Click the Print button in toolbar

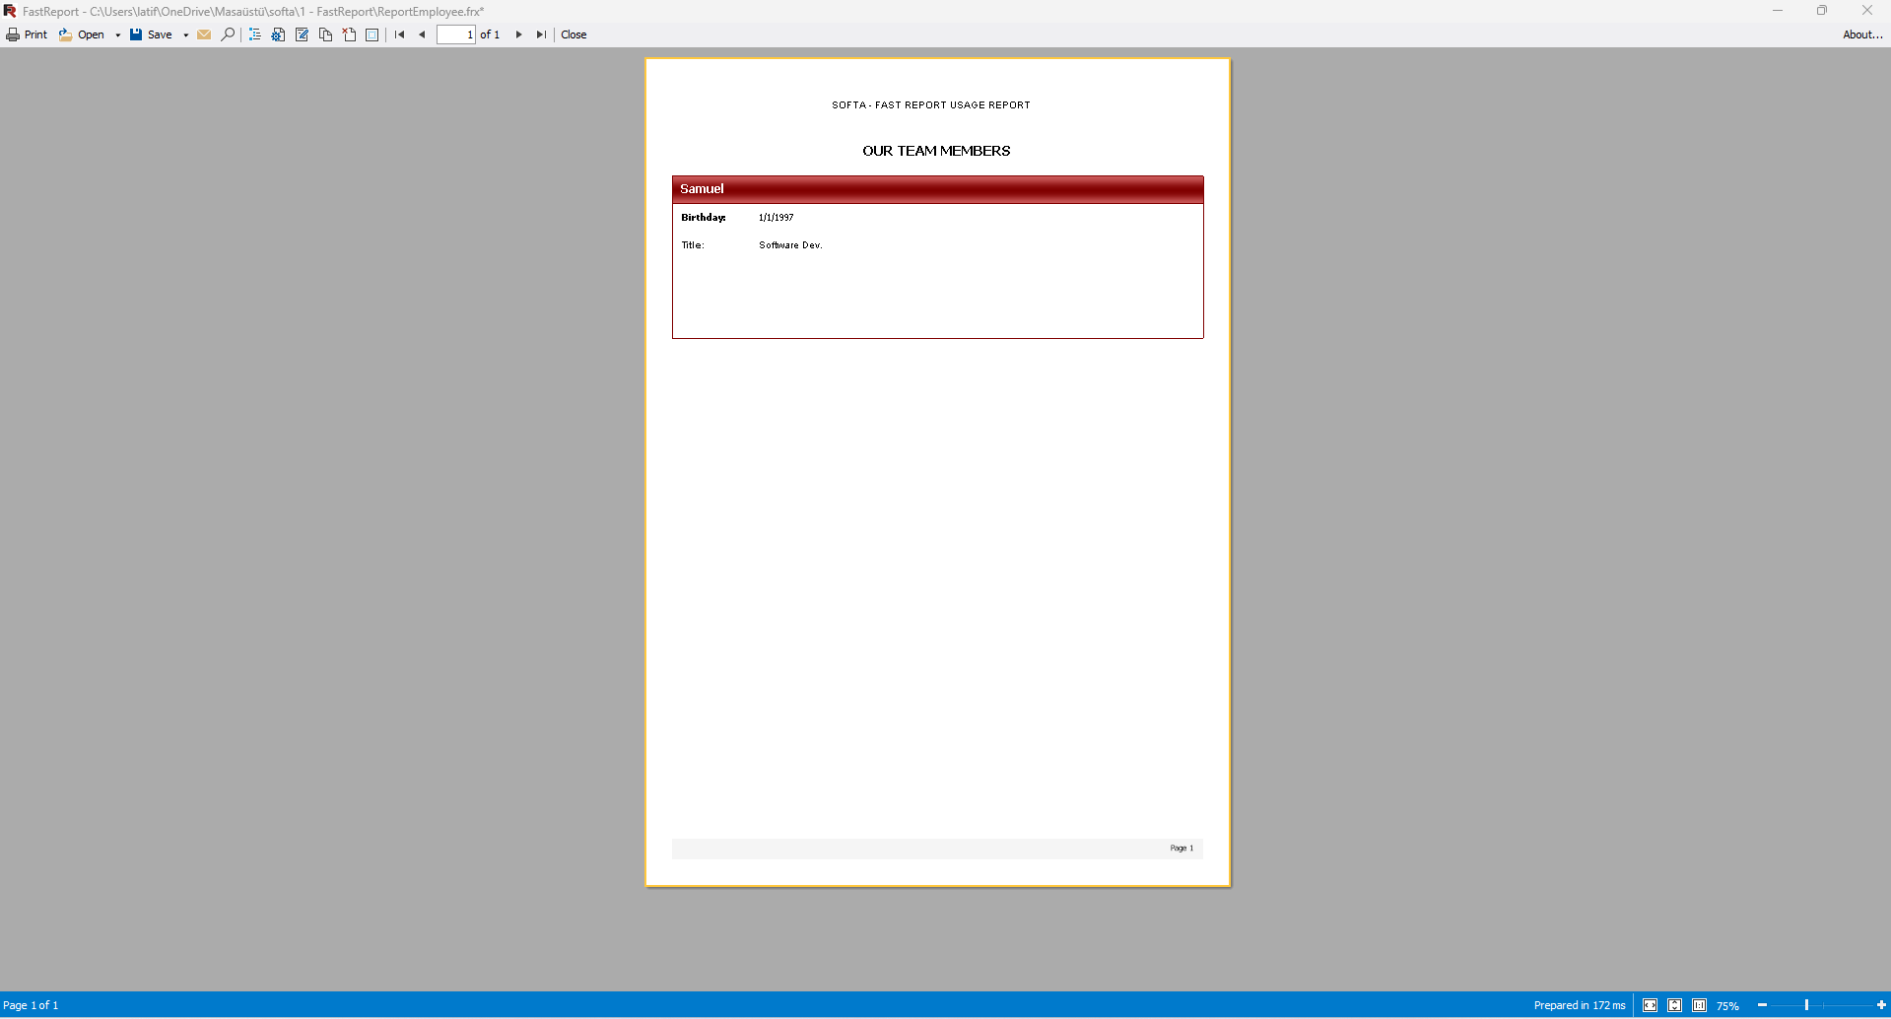[x=27, y=34]
